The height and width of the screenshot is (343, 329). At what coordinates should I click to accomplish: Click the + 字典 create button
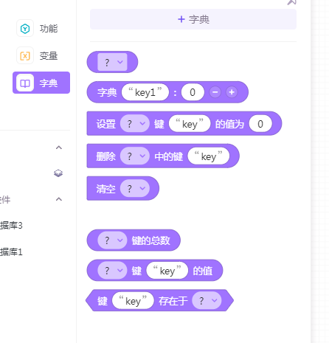[x=193, y=19]
